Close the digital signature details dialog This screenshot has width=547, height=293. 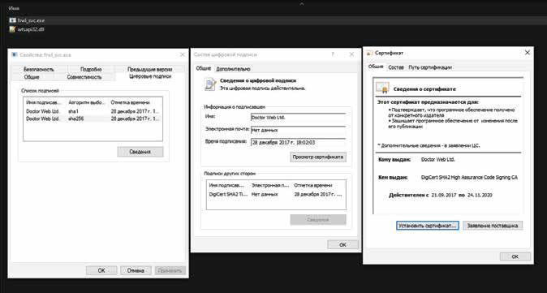click(x=351, y=54)
